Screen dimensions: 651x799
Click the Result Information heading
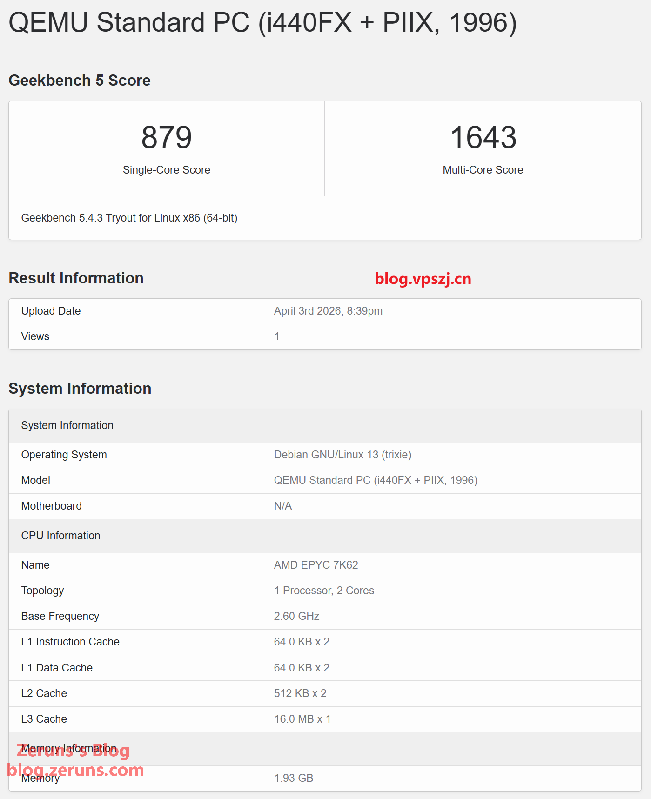click(x=76, y=278)
